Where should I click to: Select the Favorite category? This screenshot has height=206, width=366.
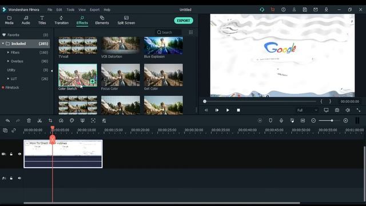point(25,35)
